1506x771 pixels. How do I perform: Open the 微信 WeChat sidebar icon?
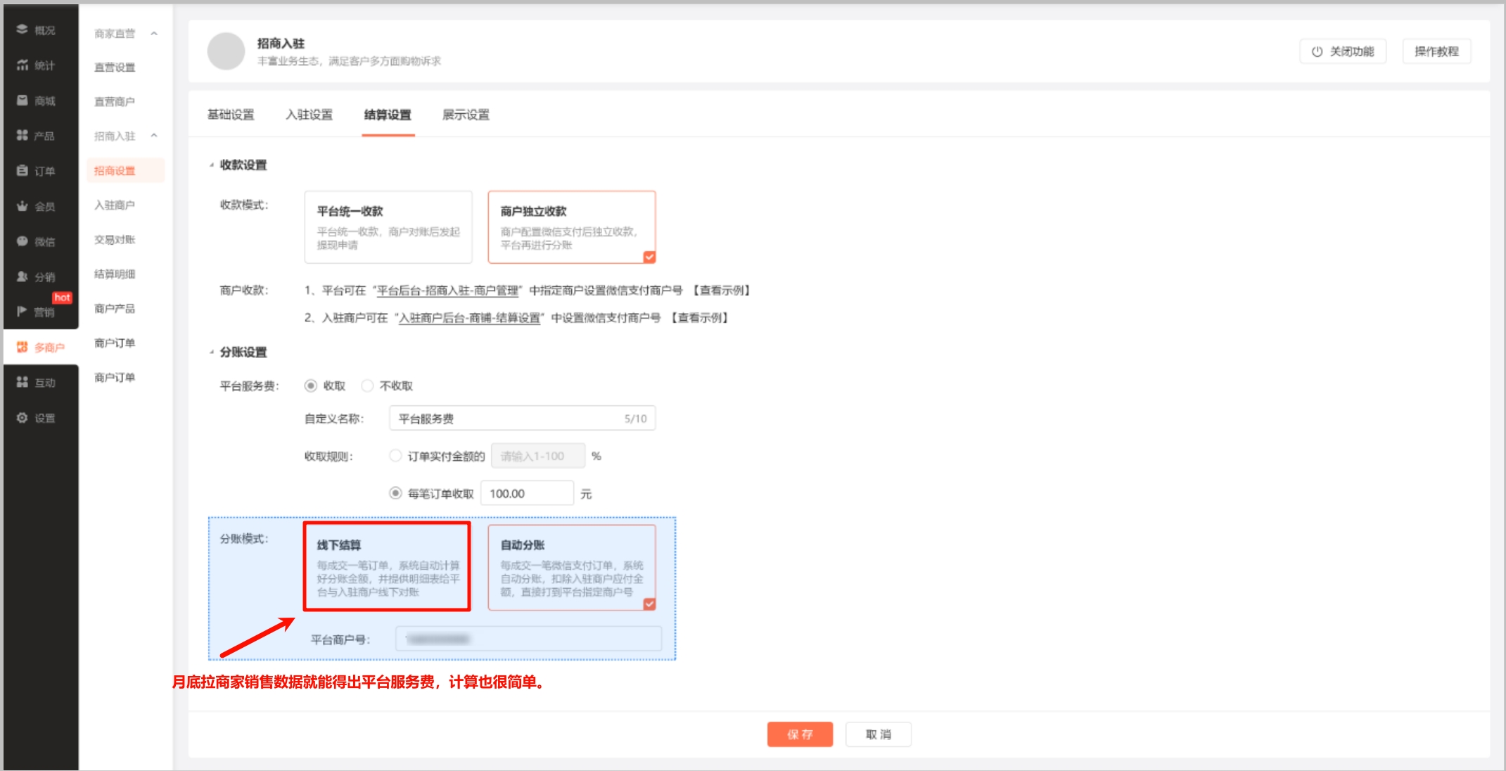tap(23, 241)
